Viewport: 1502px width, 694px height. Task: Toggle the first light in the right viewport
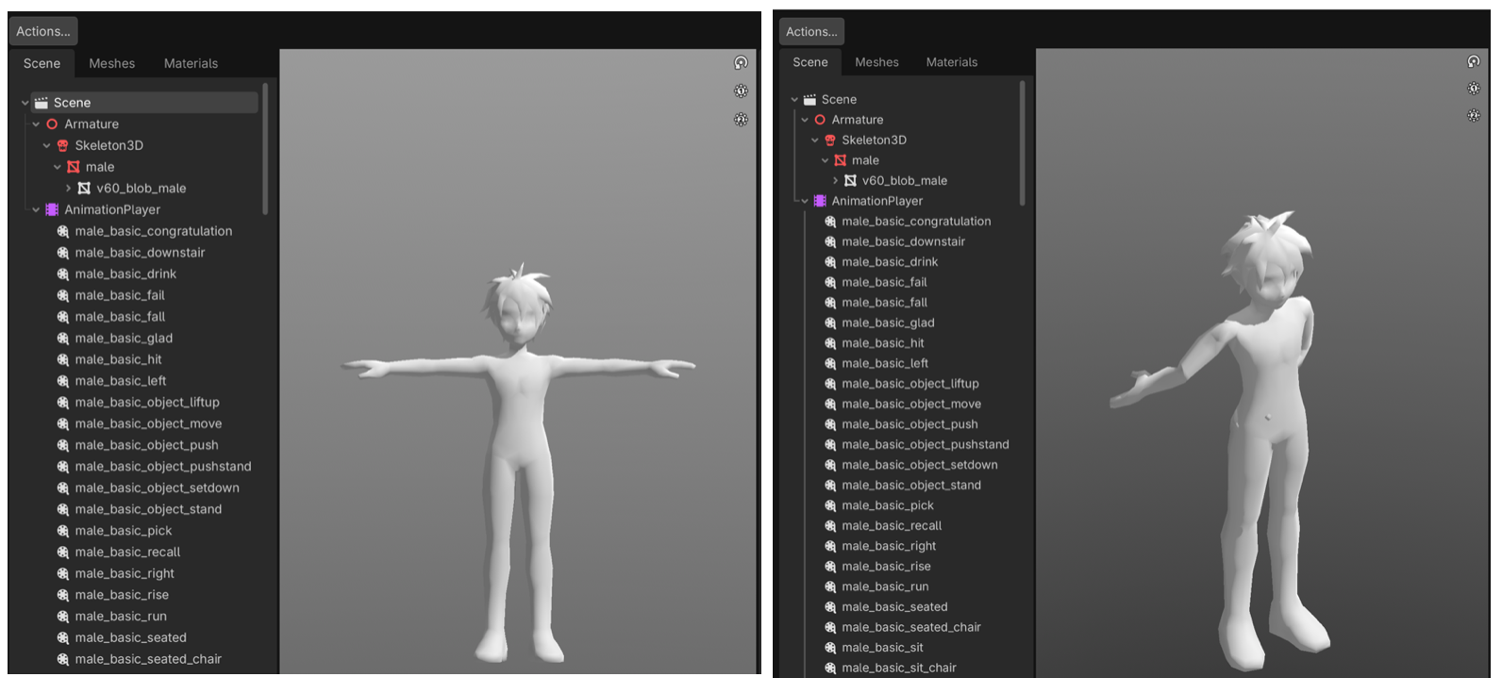click(x=1474, y=89)
